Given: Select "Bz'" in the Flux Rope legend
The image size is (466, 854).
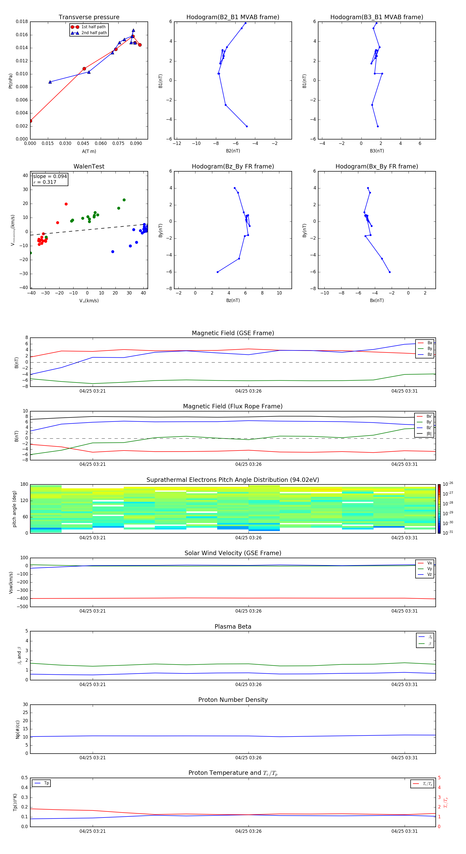Looking at the screenshot, I should click(x=425, y=428).
